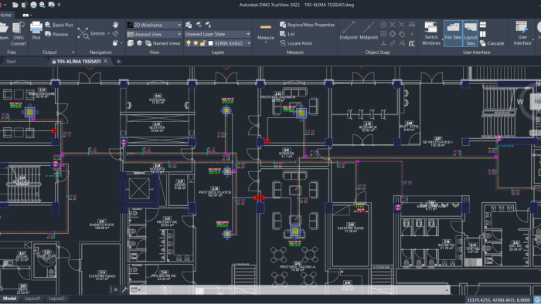Click the Locate Point icon
This screenshot has width=541, height=304.
coord(283,43)
